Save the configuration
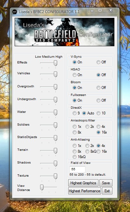Image resolution: width=130 pixels, height=212 pixels. 106,183
